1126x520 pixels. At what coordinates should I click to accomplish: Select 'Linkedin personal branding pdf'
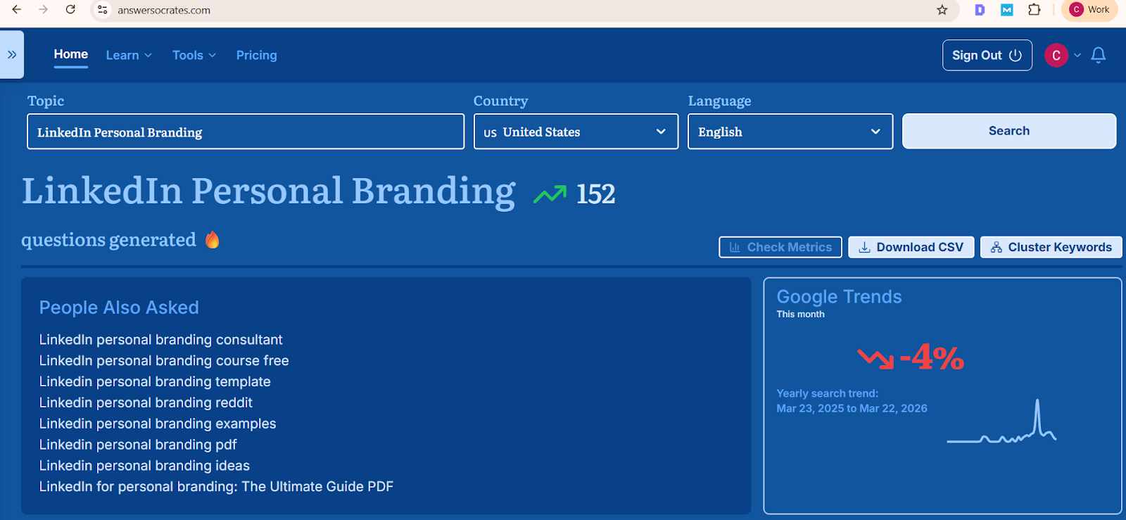138,445
